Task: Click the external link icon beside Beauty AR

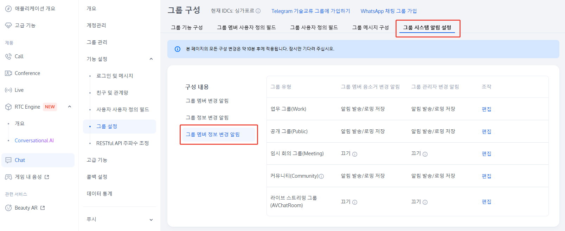Action: (x=43, y=208)
